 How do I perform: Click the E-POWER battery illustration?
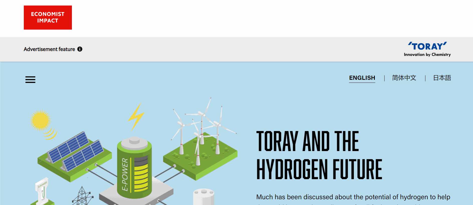click(135, 168)
